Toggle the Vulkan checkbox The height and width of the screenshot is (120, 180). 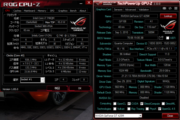[x=115, y=109]
